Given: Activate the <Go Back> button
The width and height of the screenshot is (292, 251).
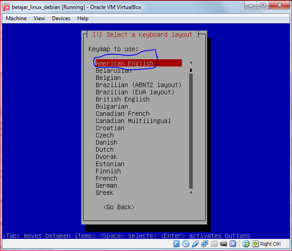Looking at the screenshot, I should click(119, 207).
